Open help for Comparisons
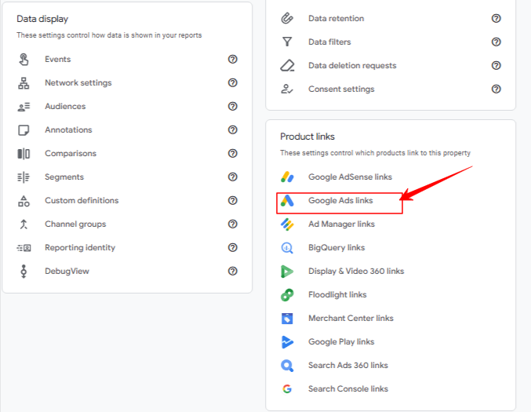The width and height of the screenshot is (531, 412). pos(233,154)
